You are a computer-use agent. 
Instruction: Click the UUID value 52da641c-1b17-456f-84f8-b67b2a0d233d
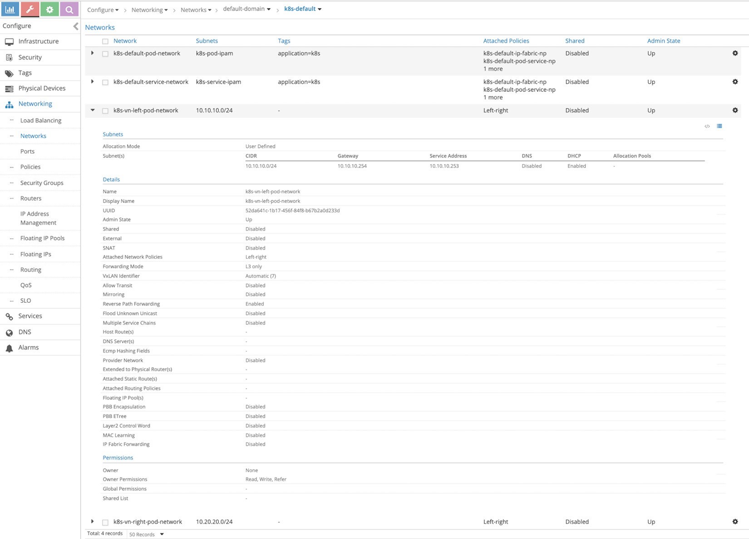(292, 210)
